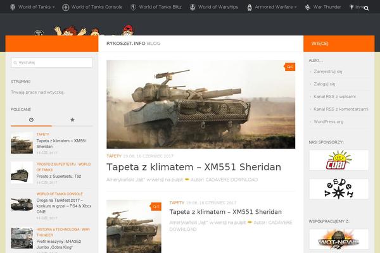The image size is (380, 253).
Task: Open Kanał RSS z komentarzami link
Action: coord(341,109)
